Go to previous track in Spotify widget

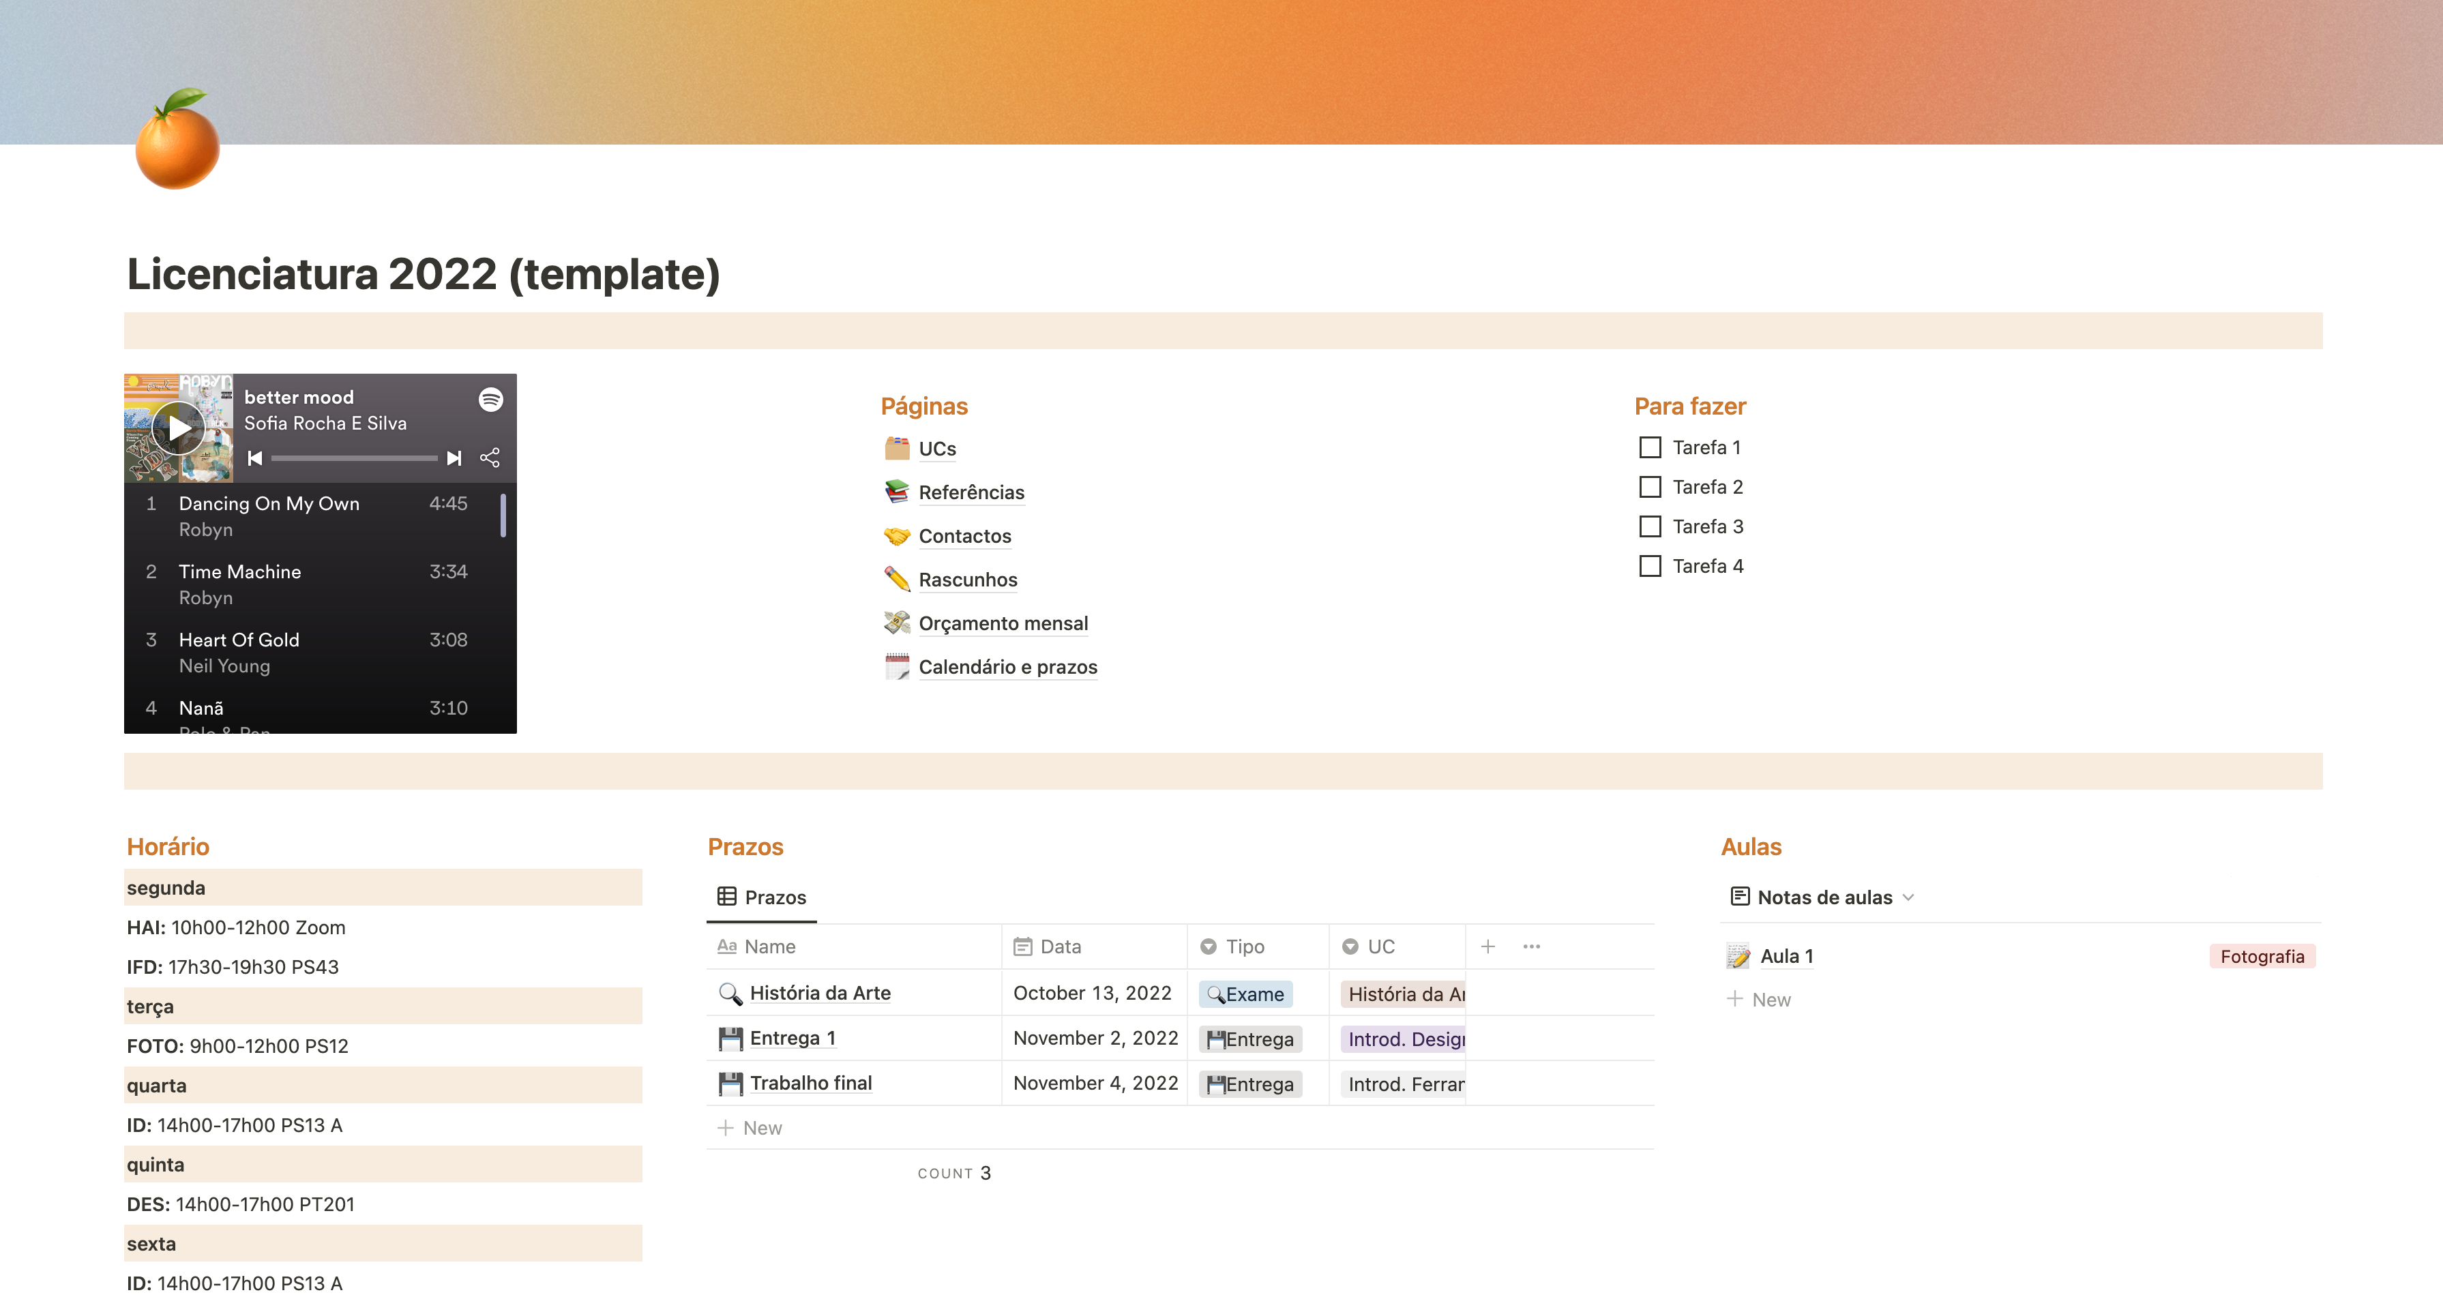click(x=255, y=459)
